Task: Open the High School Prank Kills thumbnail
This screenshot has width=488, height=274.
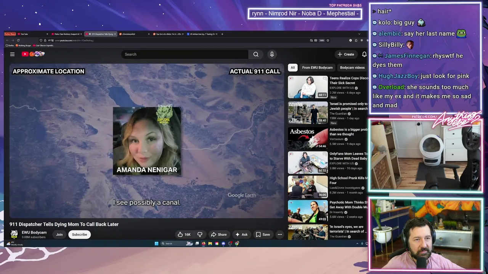Action: tap(308, 186)
